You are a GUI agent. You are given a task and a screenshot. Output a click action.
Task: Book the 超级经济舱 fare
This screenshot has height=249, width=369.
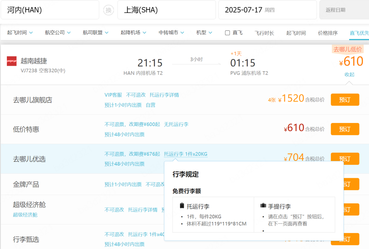[x=351, y=209]
